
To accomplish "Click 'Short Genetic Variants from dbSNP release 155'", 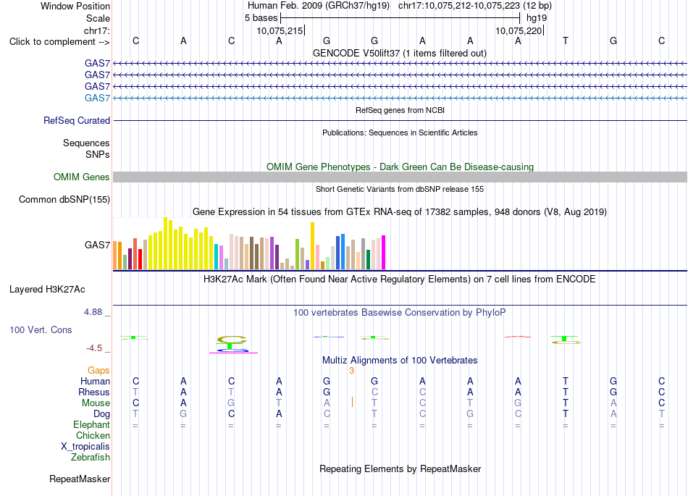I will point(400,189).
